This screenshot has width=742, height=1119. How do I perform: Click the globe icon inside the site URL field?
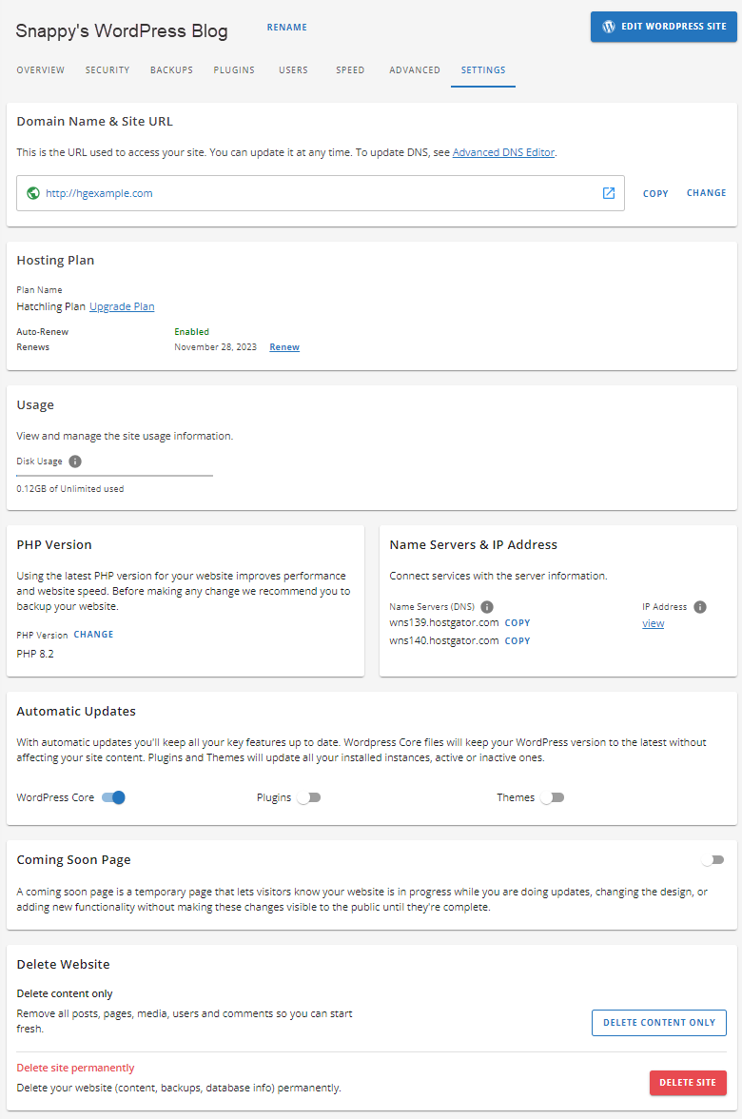coord(33,192)
